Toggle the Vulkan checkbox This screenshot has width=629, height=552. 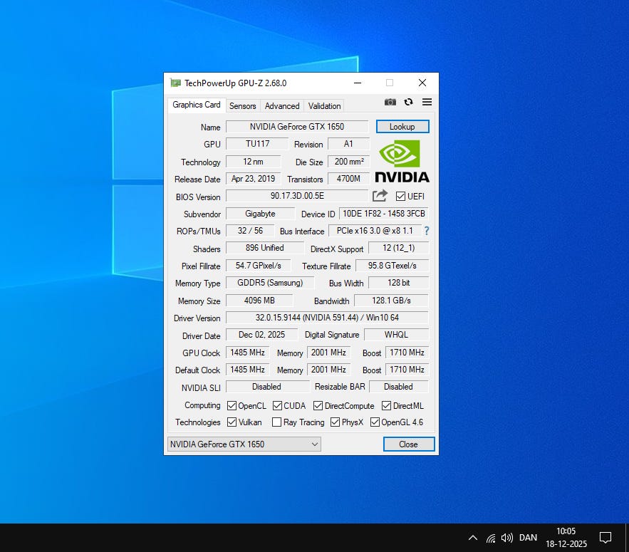[x=232, y=422]
